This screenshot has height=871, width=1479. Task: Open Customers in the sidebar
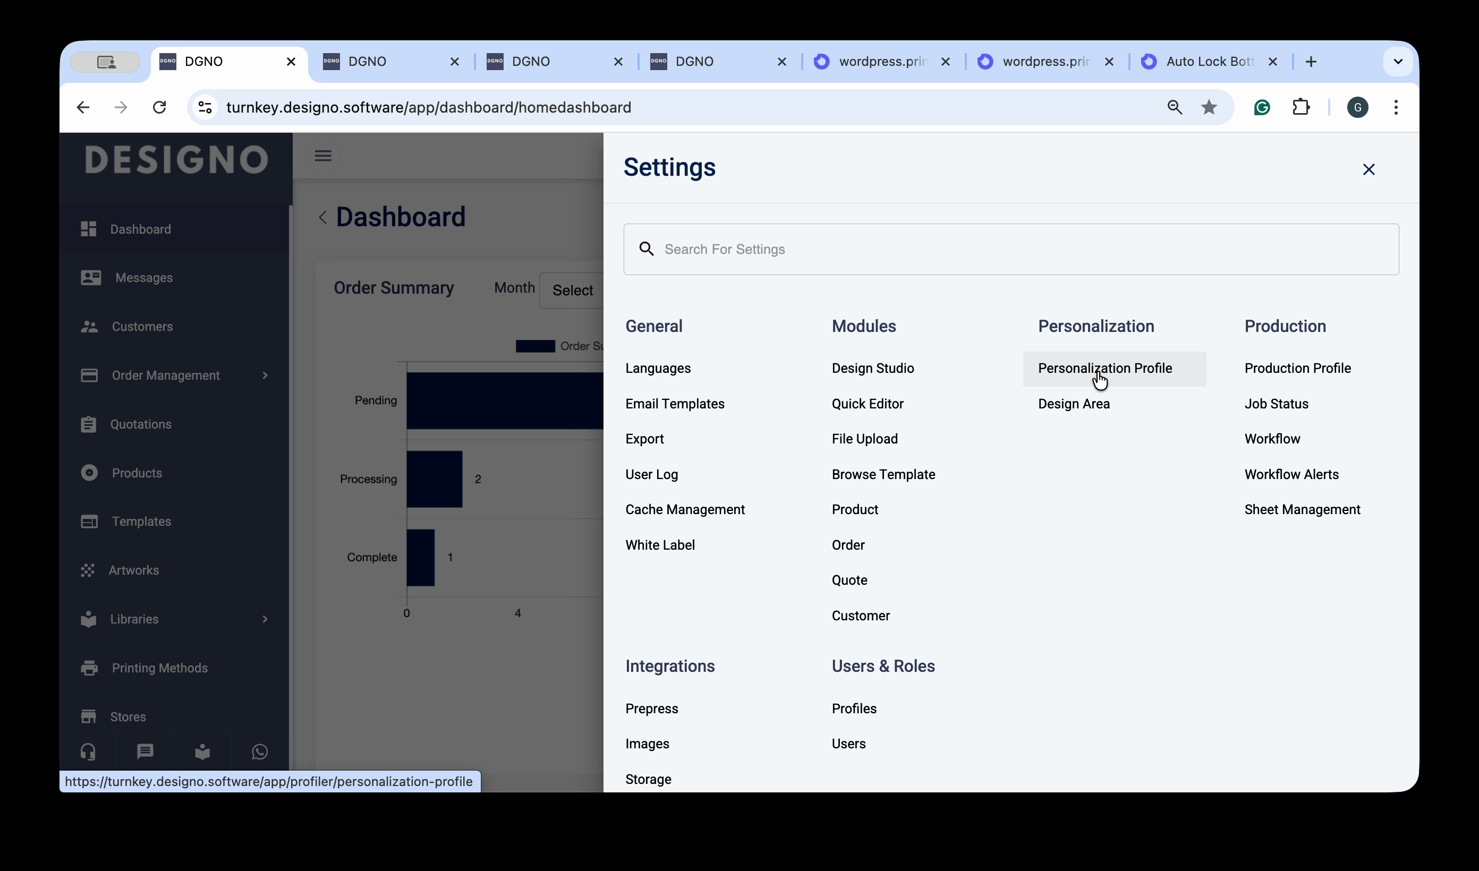(x=142, y=327)
